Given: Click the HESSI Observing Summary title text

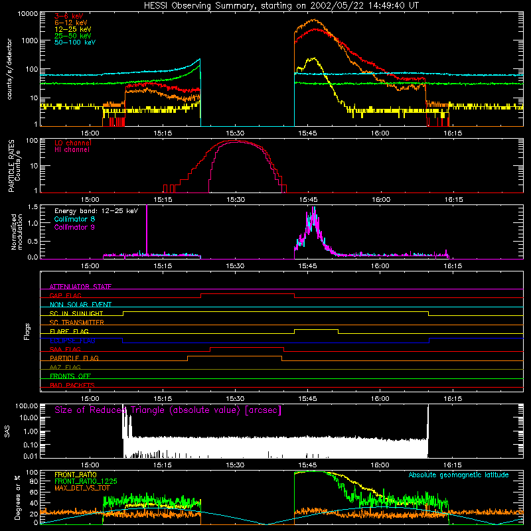Looking at the screenshot, I should point(281,6).
